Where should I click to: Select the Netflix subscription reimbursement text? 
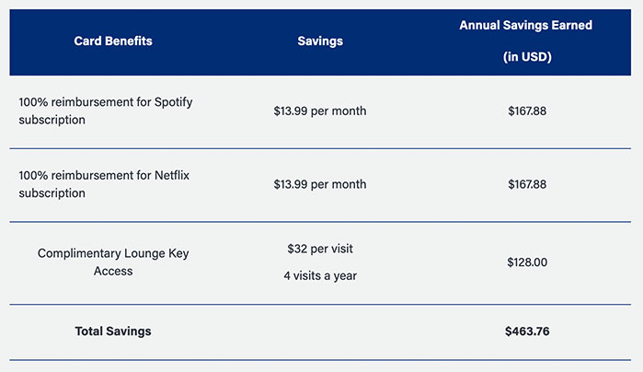click(x=104, y=184)
